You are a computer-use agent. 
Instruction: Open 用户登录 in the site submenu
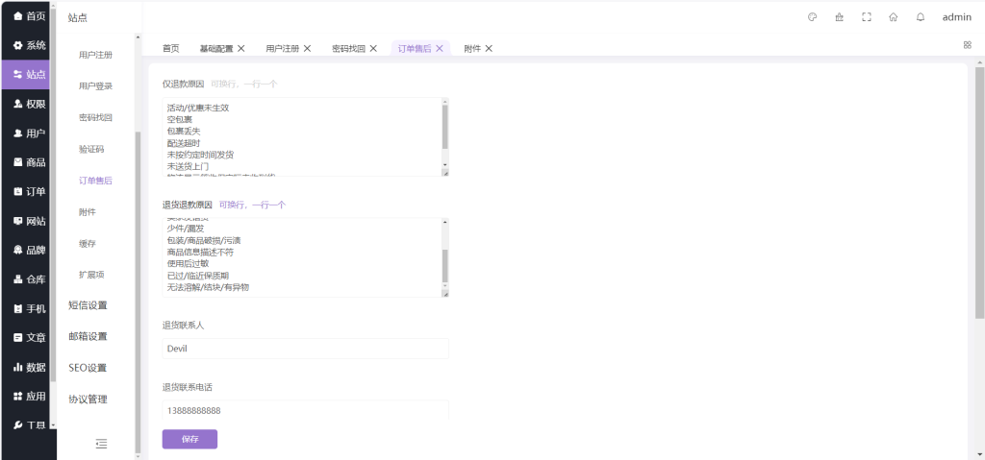[x=95, y=86]
